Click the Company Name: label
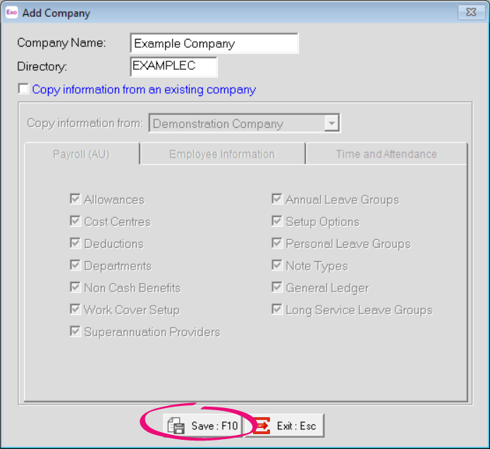This screenshot has height=449, width=490. [x=61, y=43]
